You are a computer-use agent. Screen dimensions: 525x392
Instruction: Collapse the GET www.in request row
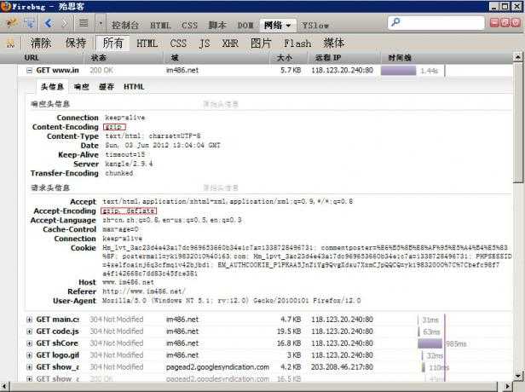pyautogui.click(x=30, y=70)
